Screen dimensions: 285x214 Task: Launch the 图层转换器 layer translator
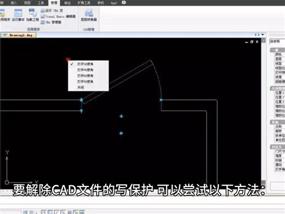(89, 15)
